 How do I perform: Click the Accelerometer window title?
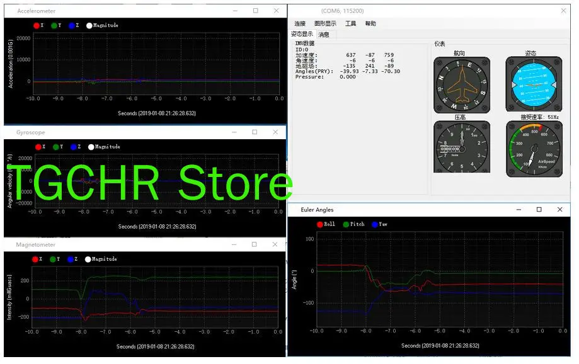[36, 11]
